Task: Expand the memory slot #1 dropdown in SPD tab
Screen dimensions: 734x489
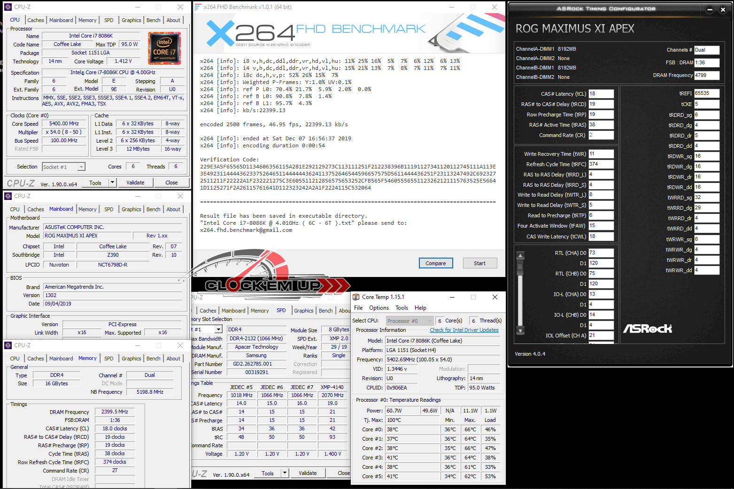Action: point(218,329)
